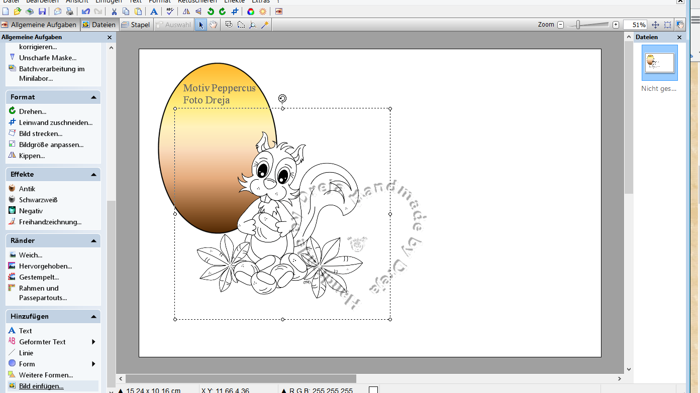Screen dimensions: 700x393
Task: Click the envelope email icon in the toolbar
Action: point(58,12)
